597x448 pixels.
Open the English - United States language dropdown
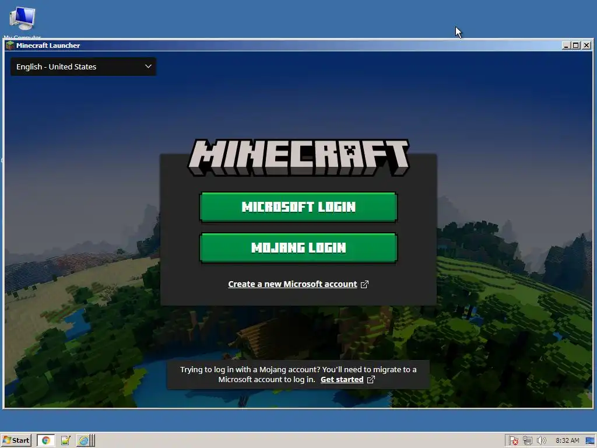point(83,66)
